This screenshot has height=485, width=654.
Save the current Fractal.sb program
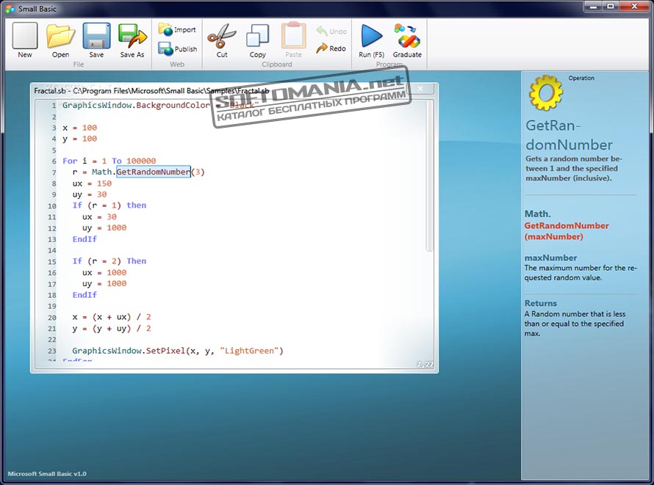point(96,37)
